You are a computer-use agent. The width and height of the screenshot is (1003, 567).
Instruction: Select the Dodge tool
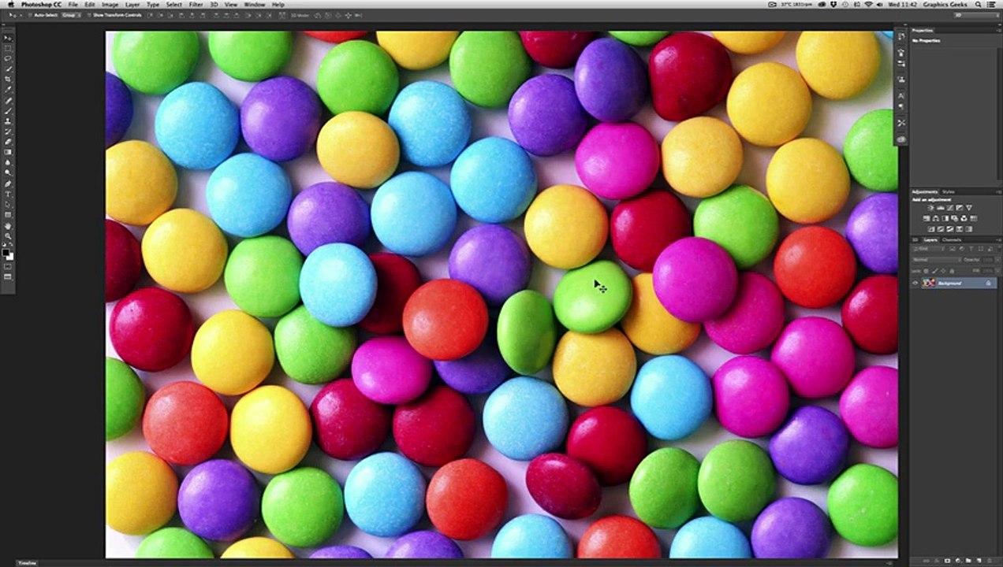(8, 172)
